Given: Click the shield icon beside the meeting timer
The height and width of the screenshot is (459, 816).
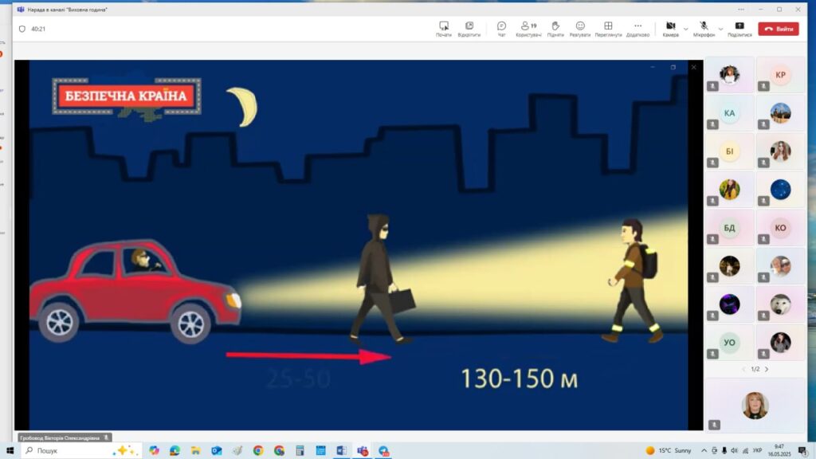Looking at the screenshot, I should pos(22,28).
